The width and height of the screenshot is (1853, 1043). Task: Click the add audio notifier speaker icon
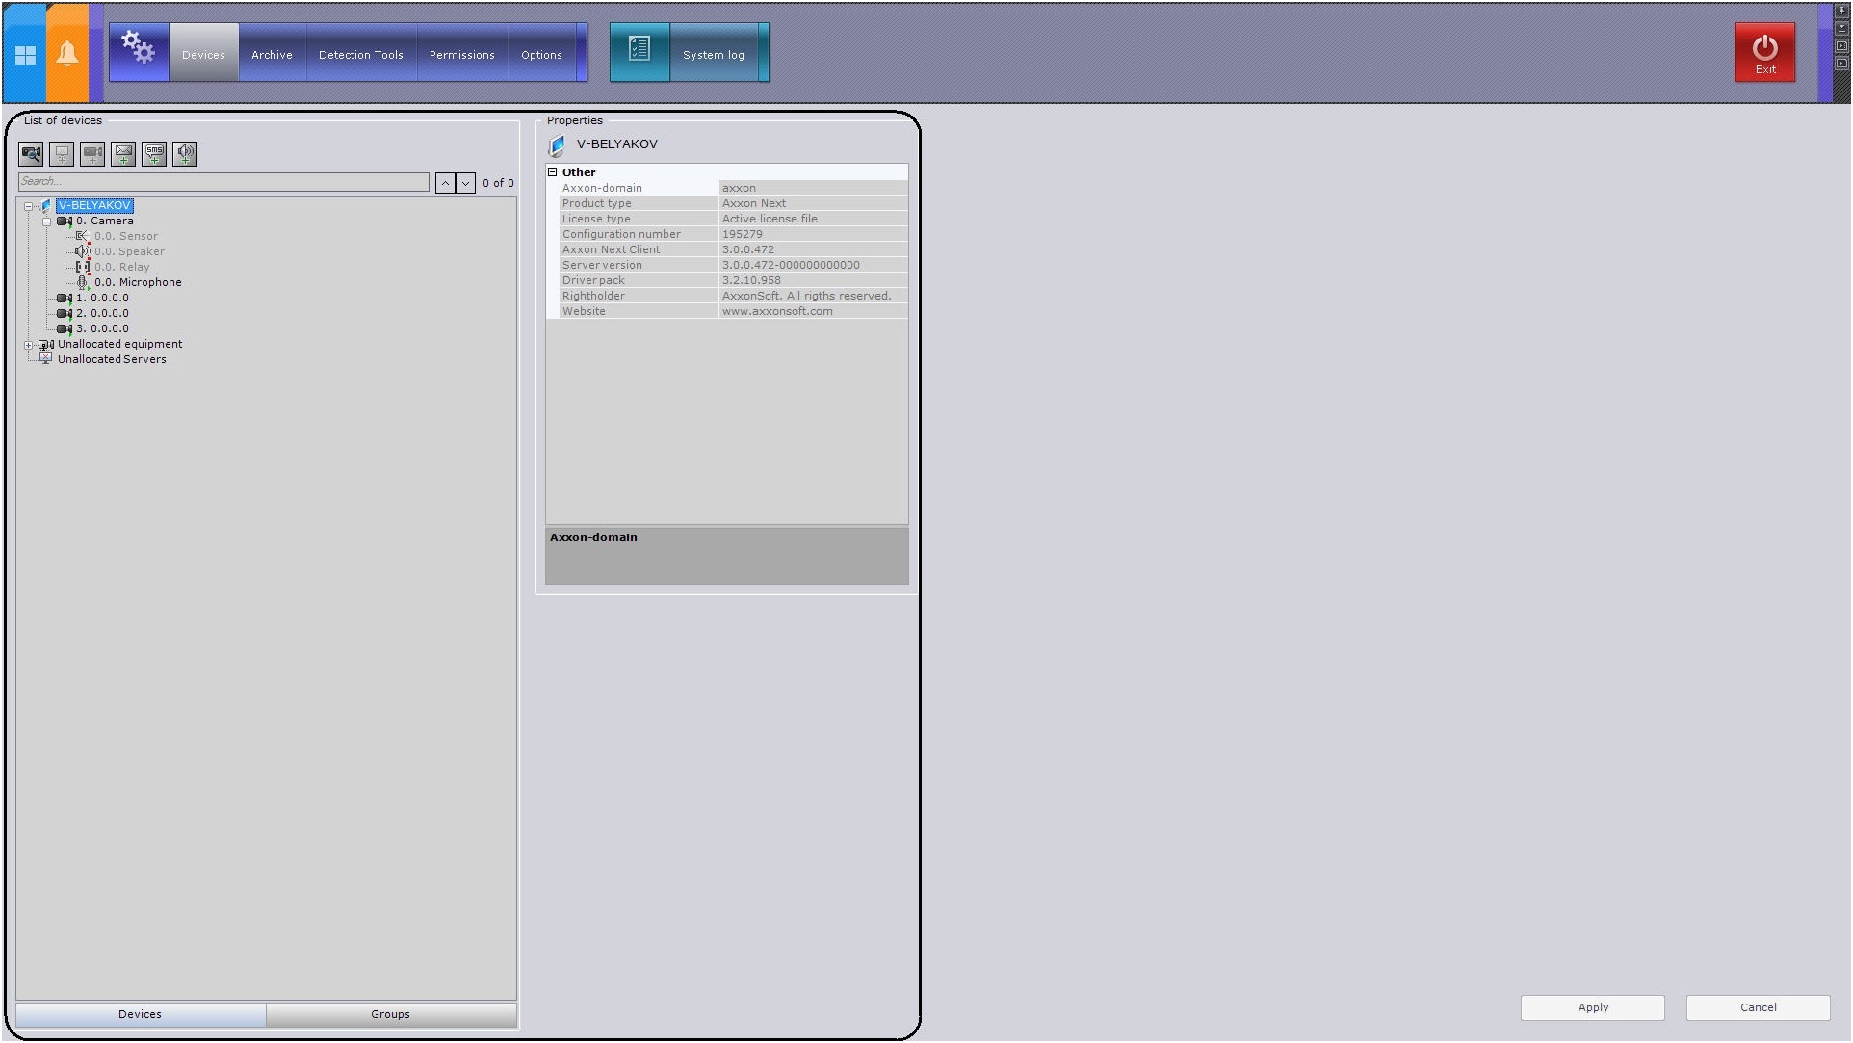click(185, 154)
